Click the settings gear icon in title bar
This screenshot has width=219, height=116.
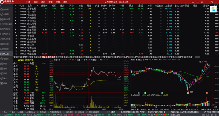coord(202,2)
